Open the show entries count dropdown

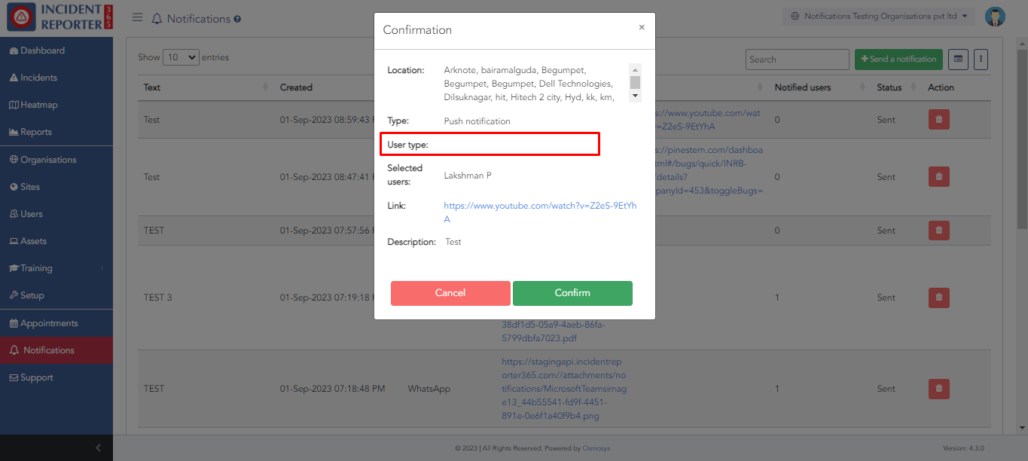[181, 57]
